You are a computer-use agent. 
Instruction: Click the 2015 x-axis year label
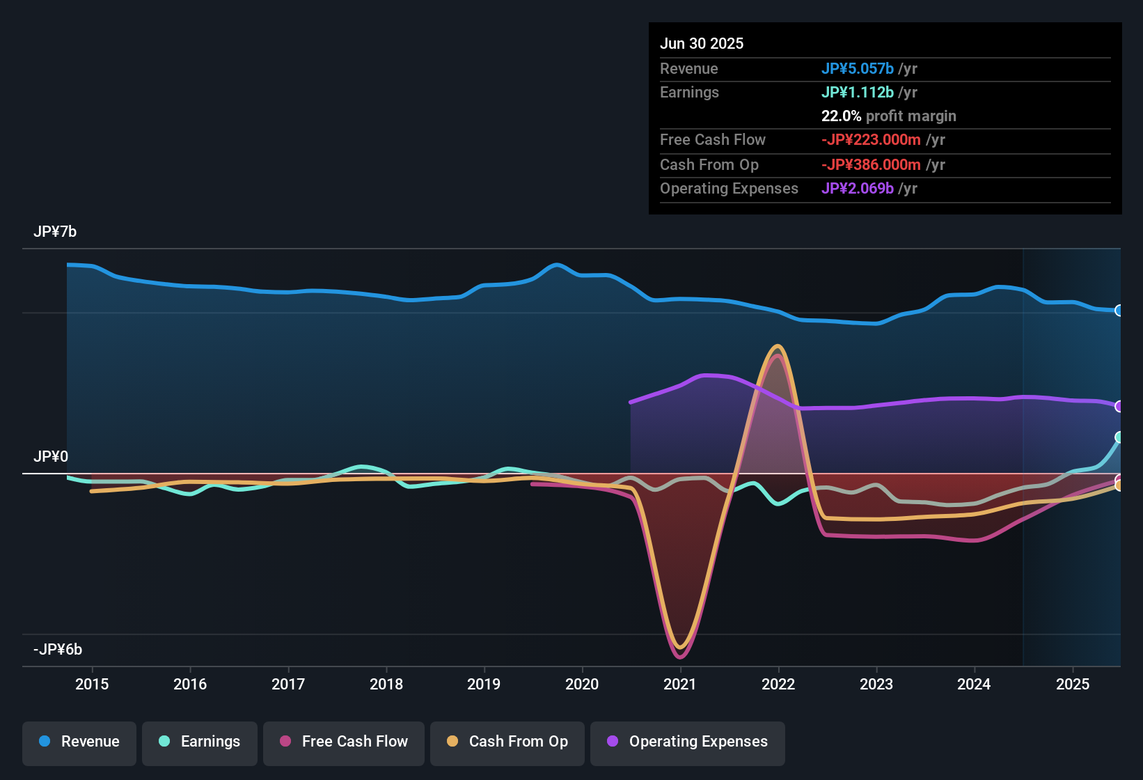92,685
